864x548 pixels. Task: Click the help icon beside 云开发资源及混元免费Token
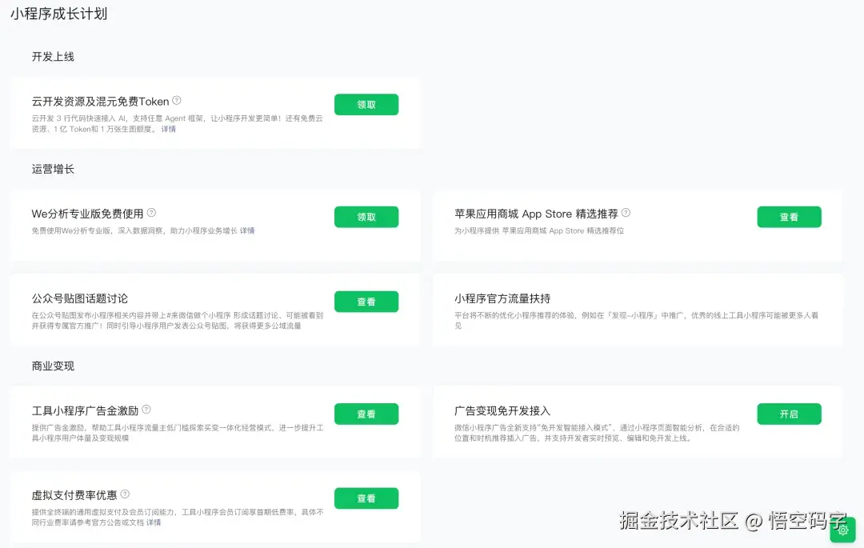coord(176,102)
